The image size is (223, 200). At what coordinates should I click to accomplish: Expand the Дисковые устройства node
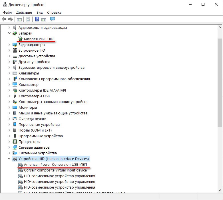9,56
